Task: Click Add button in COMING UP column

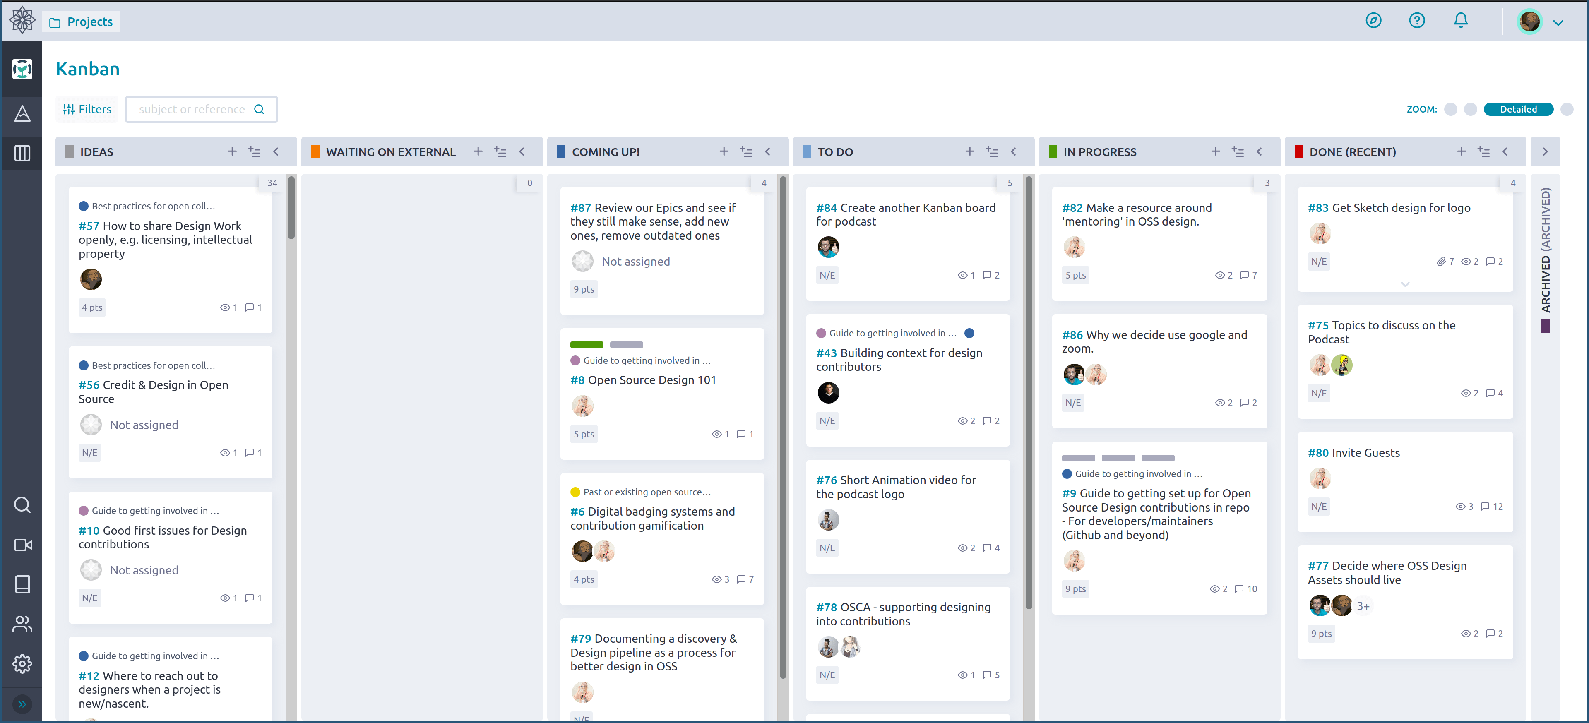Action: 724,152
